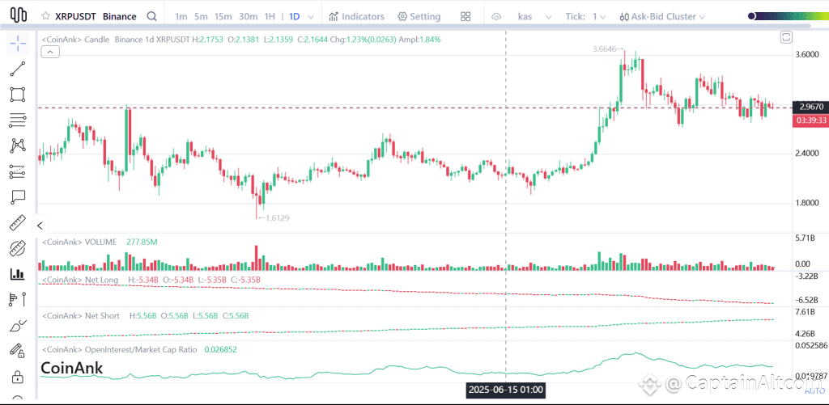The height and width of the screenshot is (405, 829).
Task: Collapse the indicator legend chevron
Action: click(x=50, y=52)
